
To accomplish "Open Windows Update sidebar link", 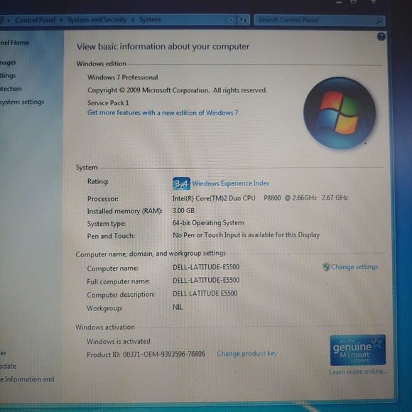I will click(x=8, y=366).
